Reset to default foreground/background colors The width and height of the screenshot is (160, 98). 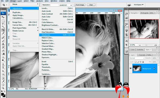pos(2,91)
